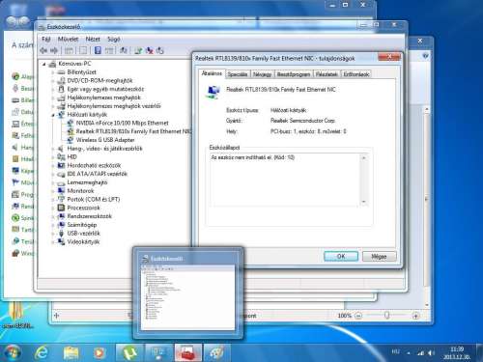The image size is (483, 362).
Task: Click the network signal icon in system tray
Action: 420,353
